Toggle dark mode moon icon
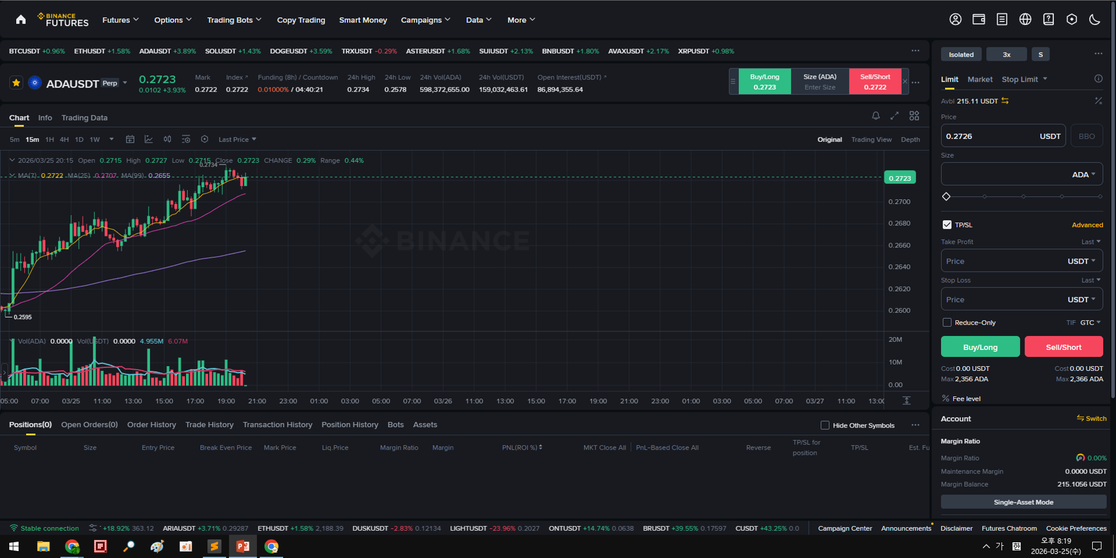Viewport: 1116px width, 558px height. click(x=1095, y=19)
